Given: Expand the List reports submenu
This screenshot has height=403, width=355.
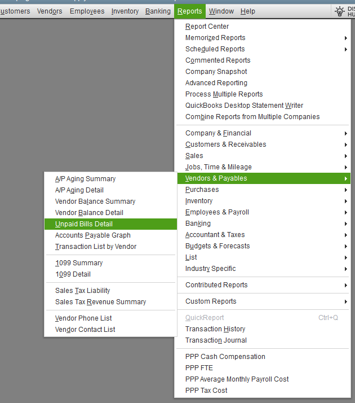Looking at the screenshot, I should tap(263, 257).
